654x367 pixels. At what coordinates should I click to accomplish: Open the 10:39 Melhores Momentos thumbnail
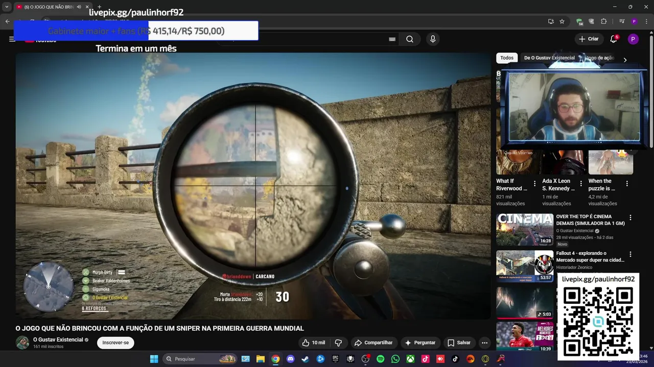pos(525,337)
